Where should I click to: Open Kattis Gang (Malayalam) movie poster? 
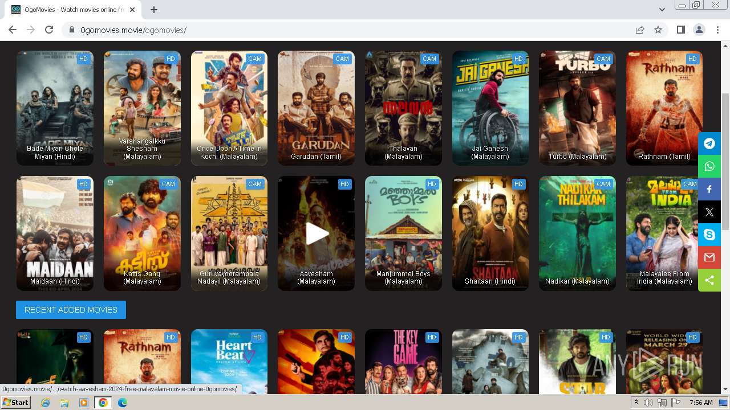click(142, 233)
